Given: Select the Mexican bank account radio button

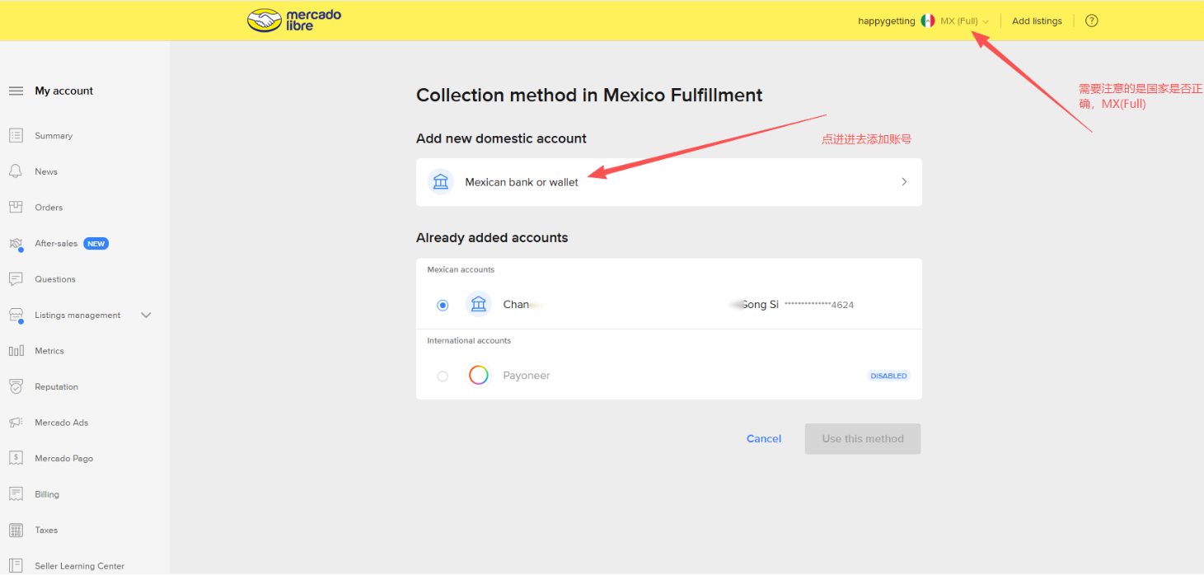Looking at the screenshot, I should [x=443, y=305].
